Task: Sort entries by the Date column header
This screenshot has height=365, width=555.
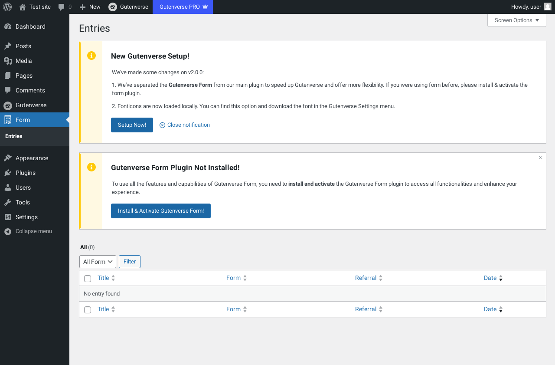Action: [490, 278]
